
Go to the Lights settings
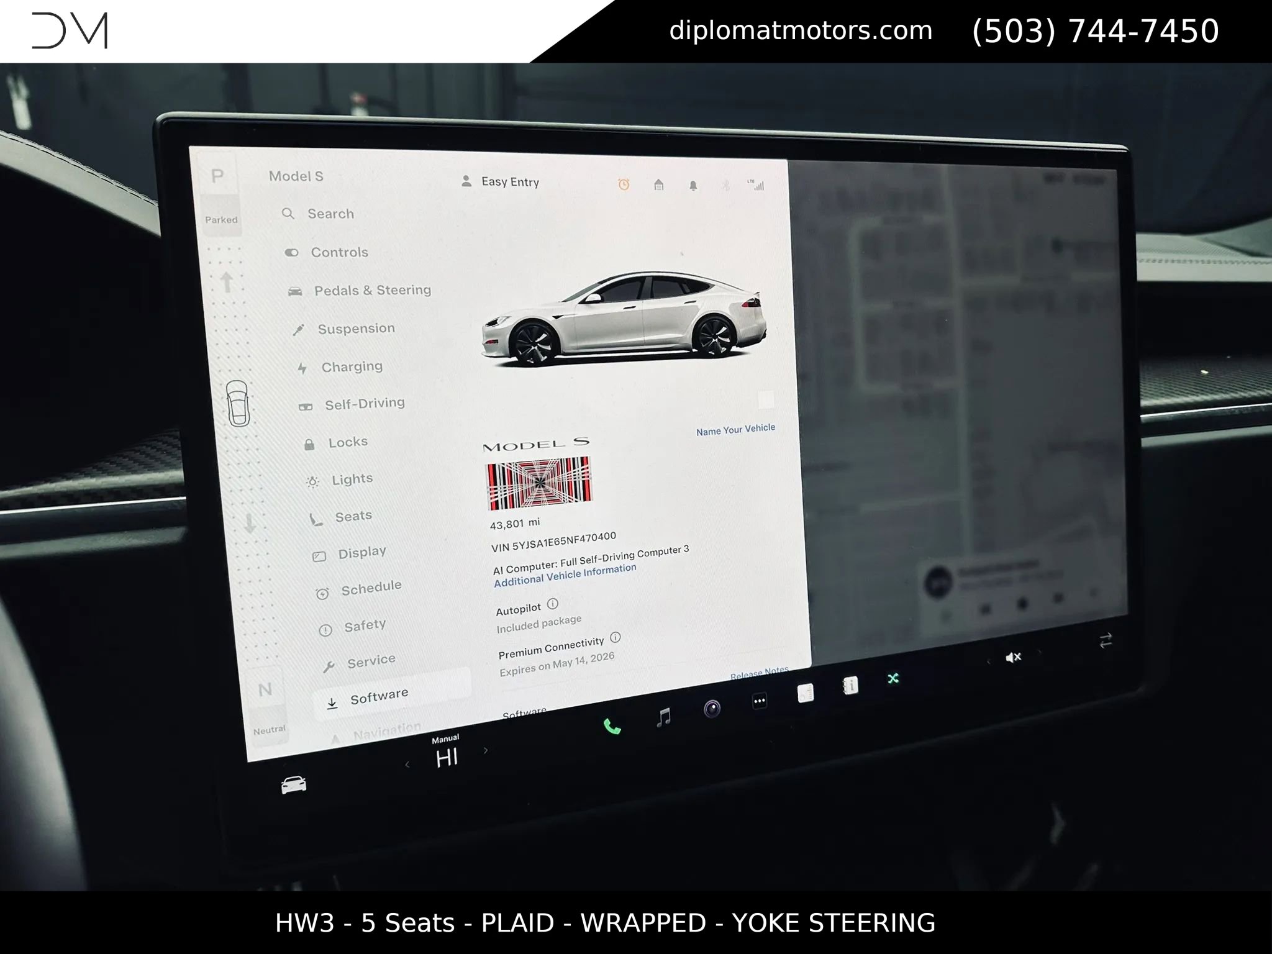pos(340,479)
